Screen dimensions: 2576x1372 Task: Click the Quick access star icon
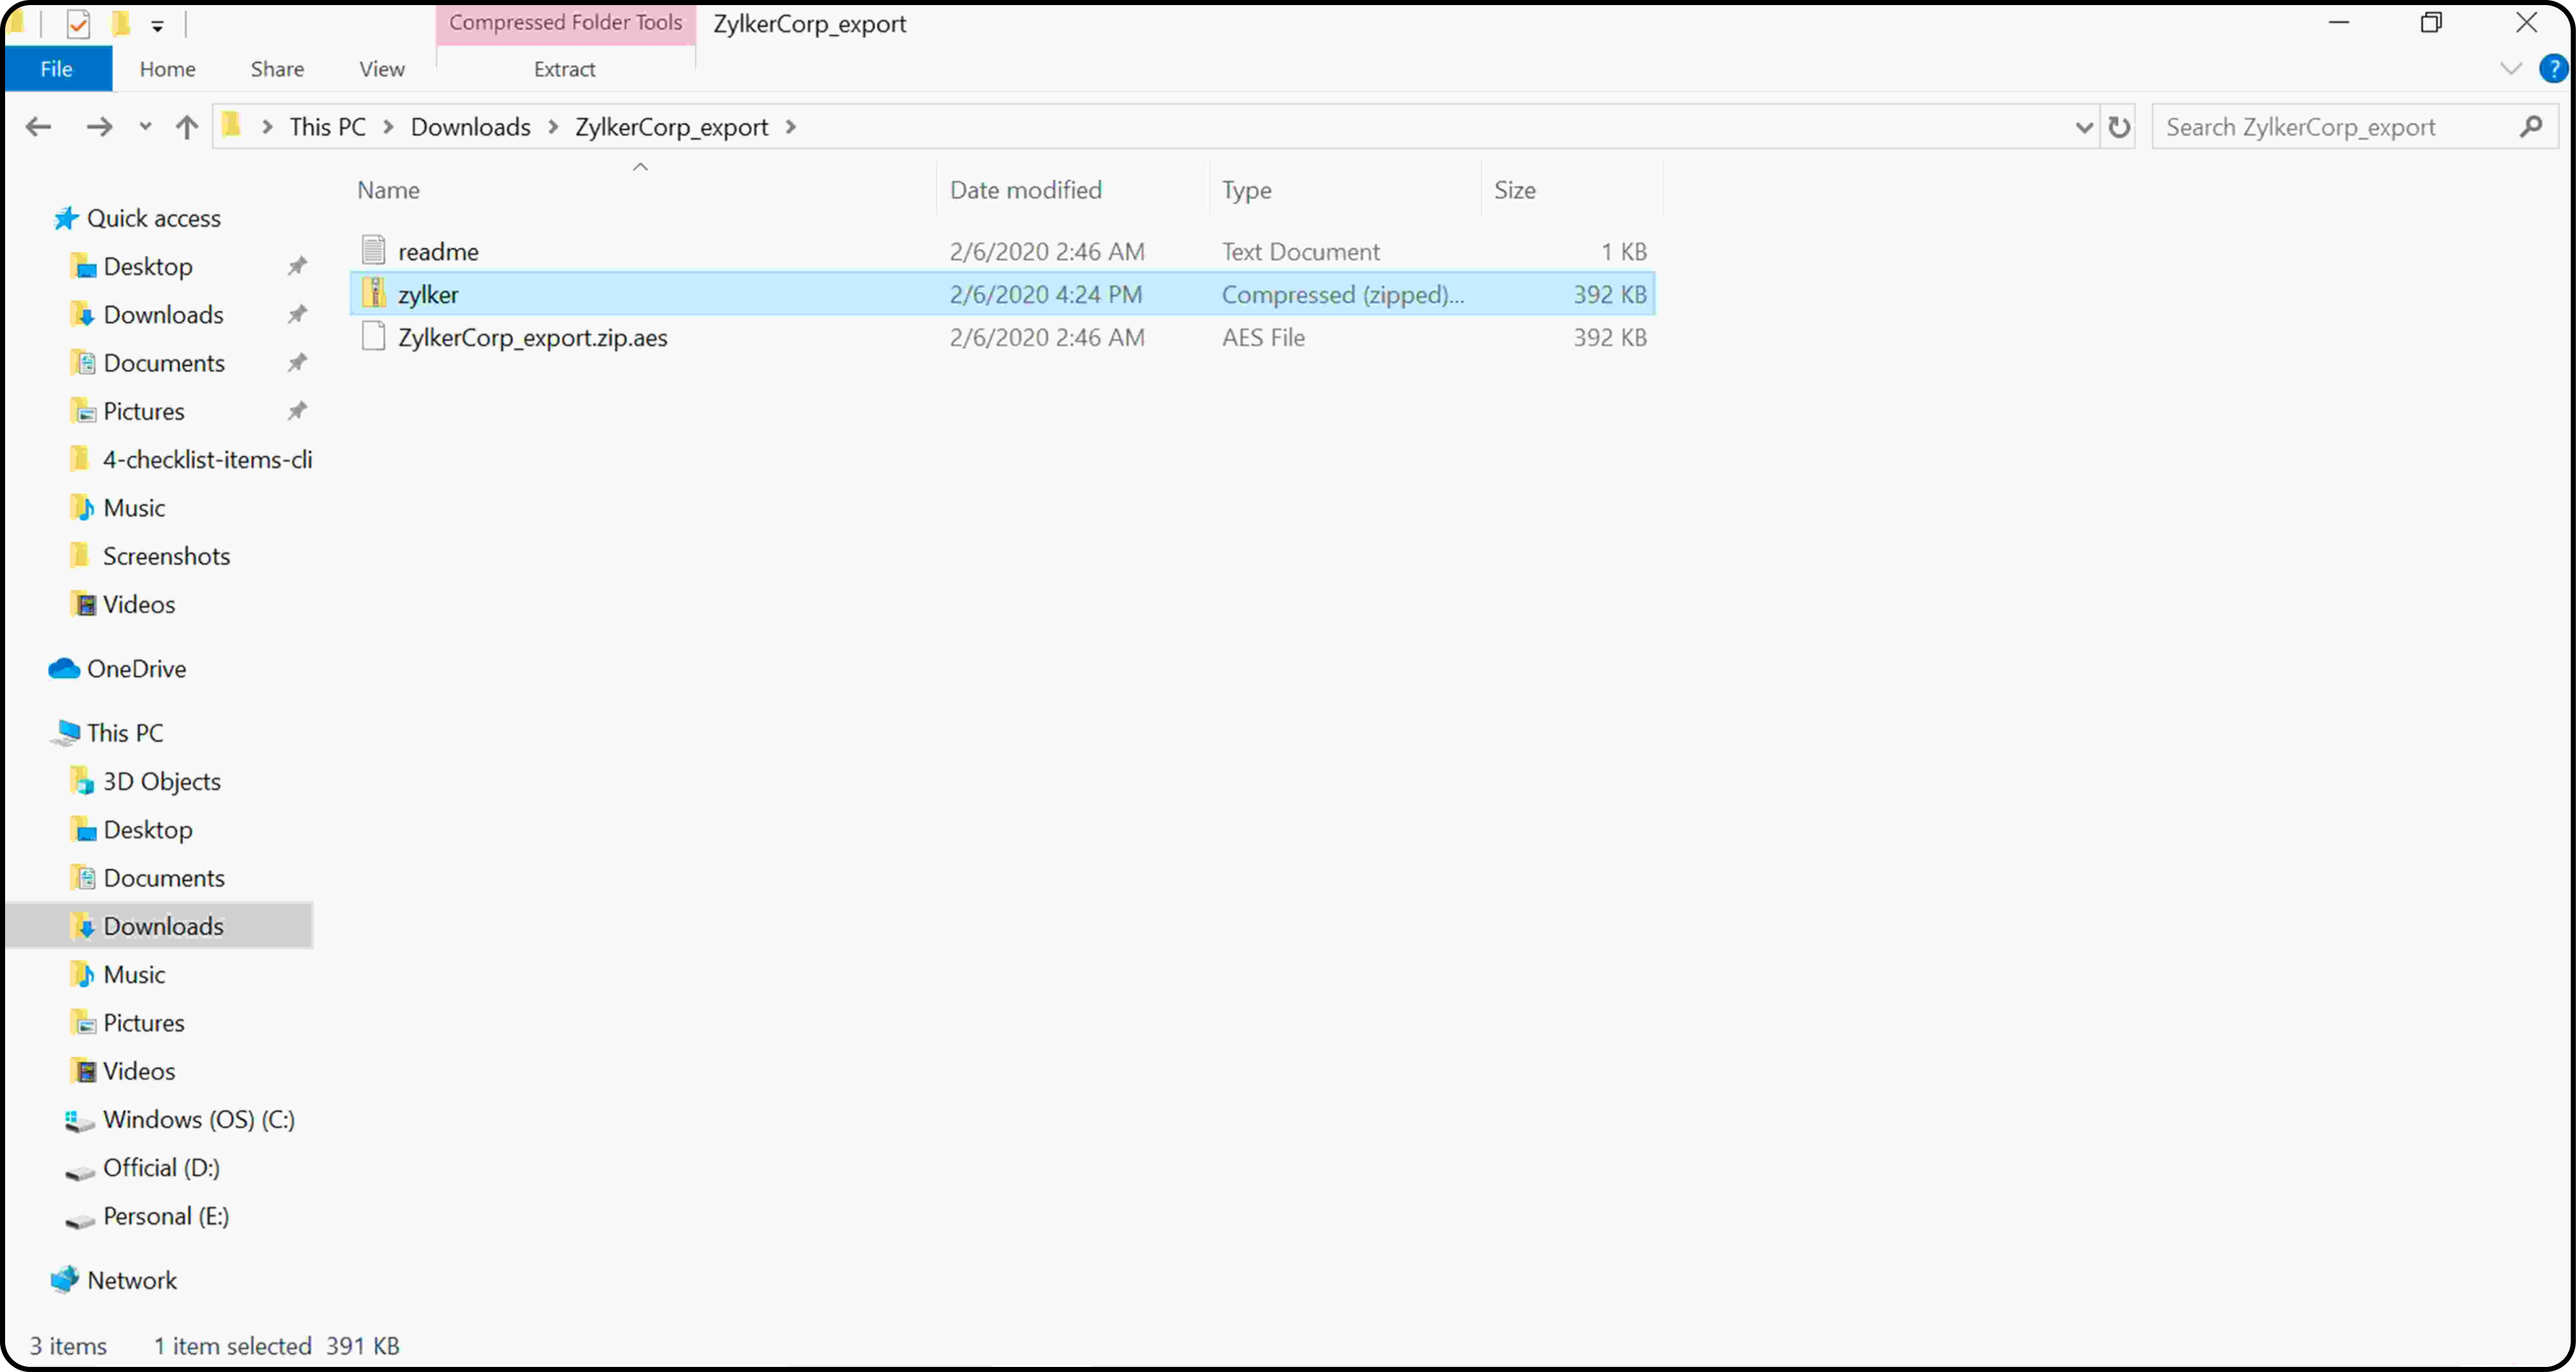[66, 218]
